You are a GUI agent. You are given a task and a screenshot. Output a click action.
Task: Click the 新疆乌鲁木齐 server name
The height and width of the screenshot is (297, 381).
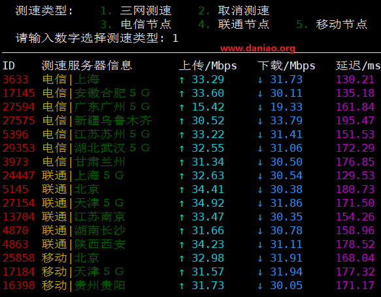pos(113,120)
